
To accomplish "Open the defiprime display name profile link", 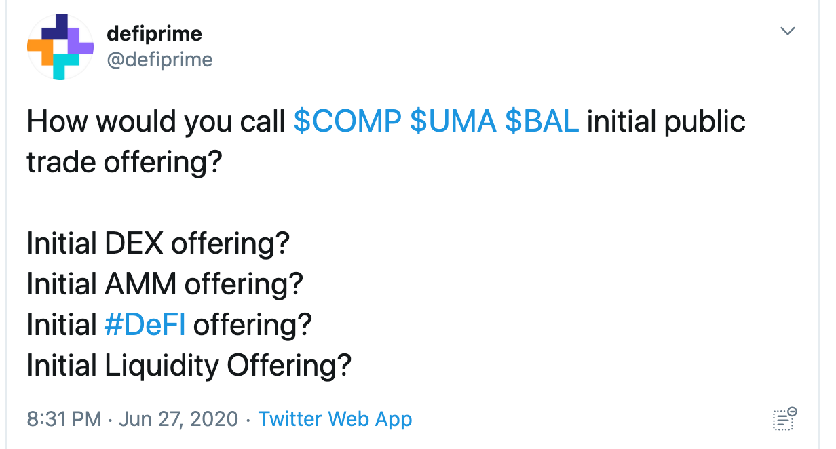I will pyautogui.click(x=154, y=33).
